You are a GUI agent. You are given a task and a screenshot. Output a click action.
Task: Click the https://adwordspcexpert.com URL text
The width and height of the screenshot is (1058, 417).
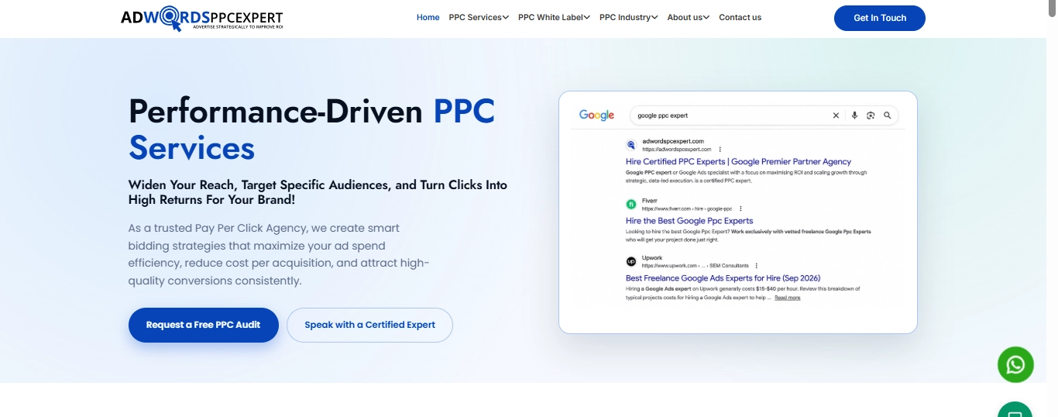point(676,149)
